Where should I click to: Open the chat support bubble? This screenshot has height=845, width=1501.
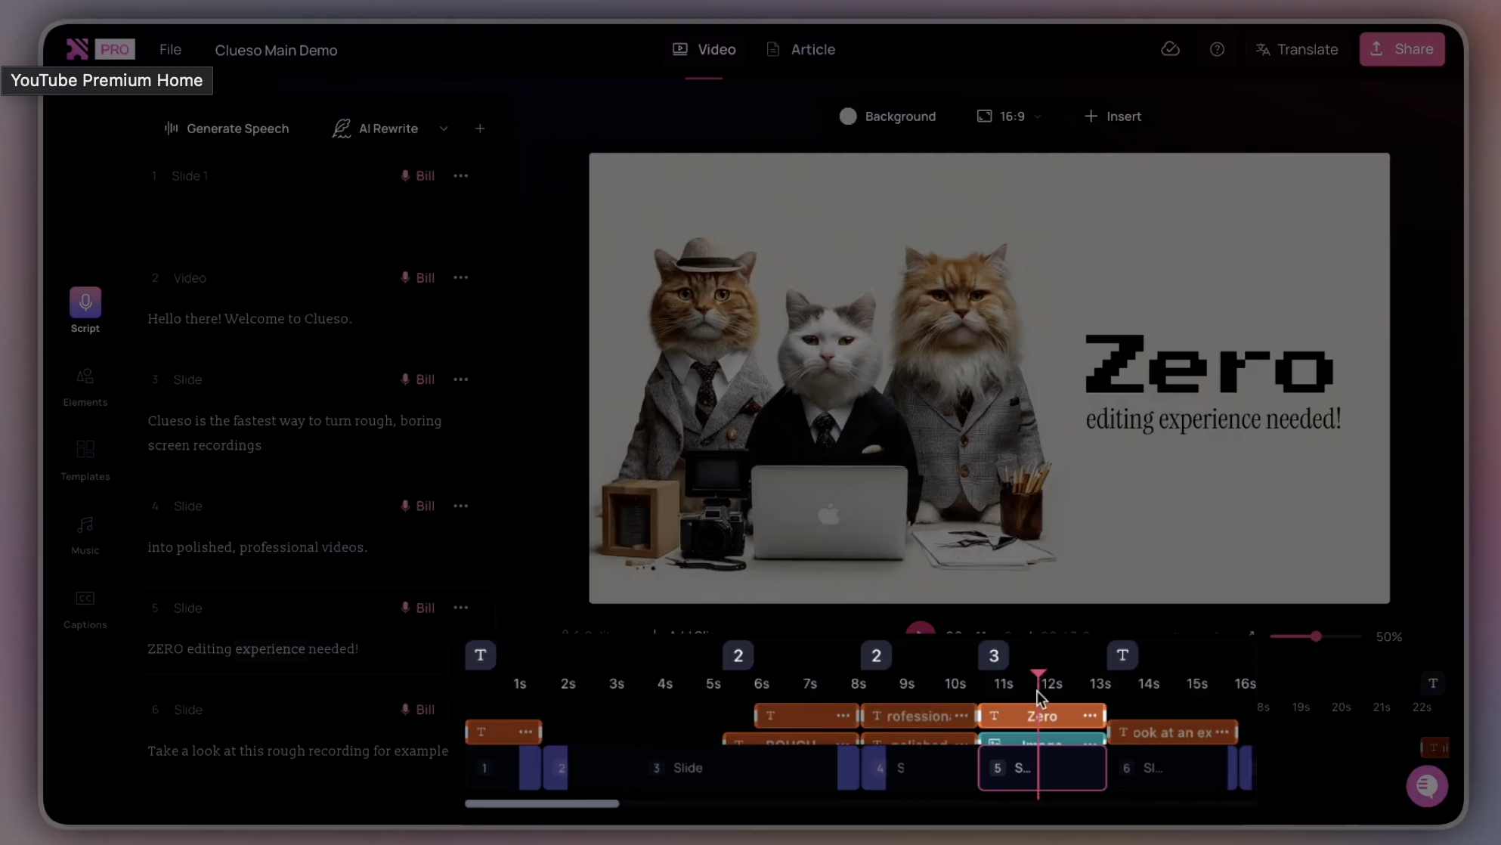click(1426, 786)
